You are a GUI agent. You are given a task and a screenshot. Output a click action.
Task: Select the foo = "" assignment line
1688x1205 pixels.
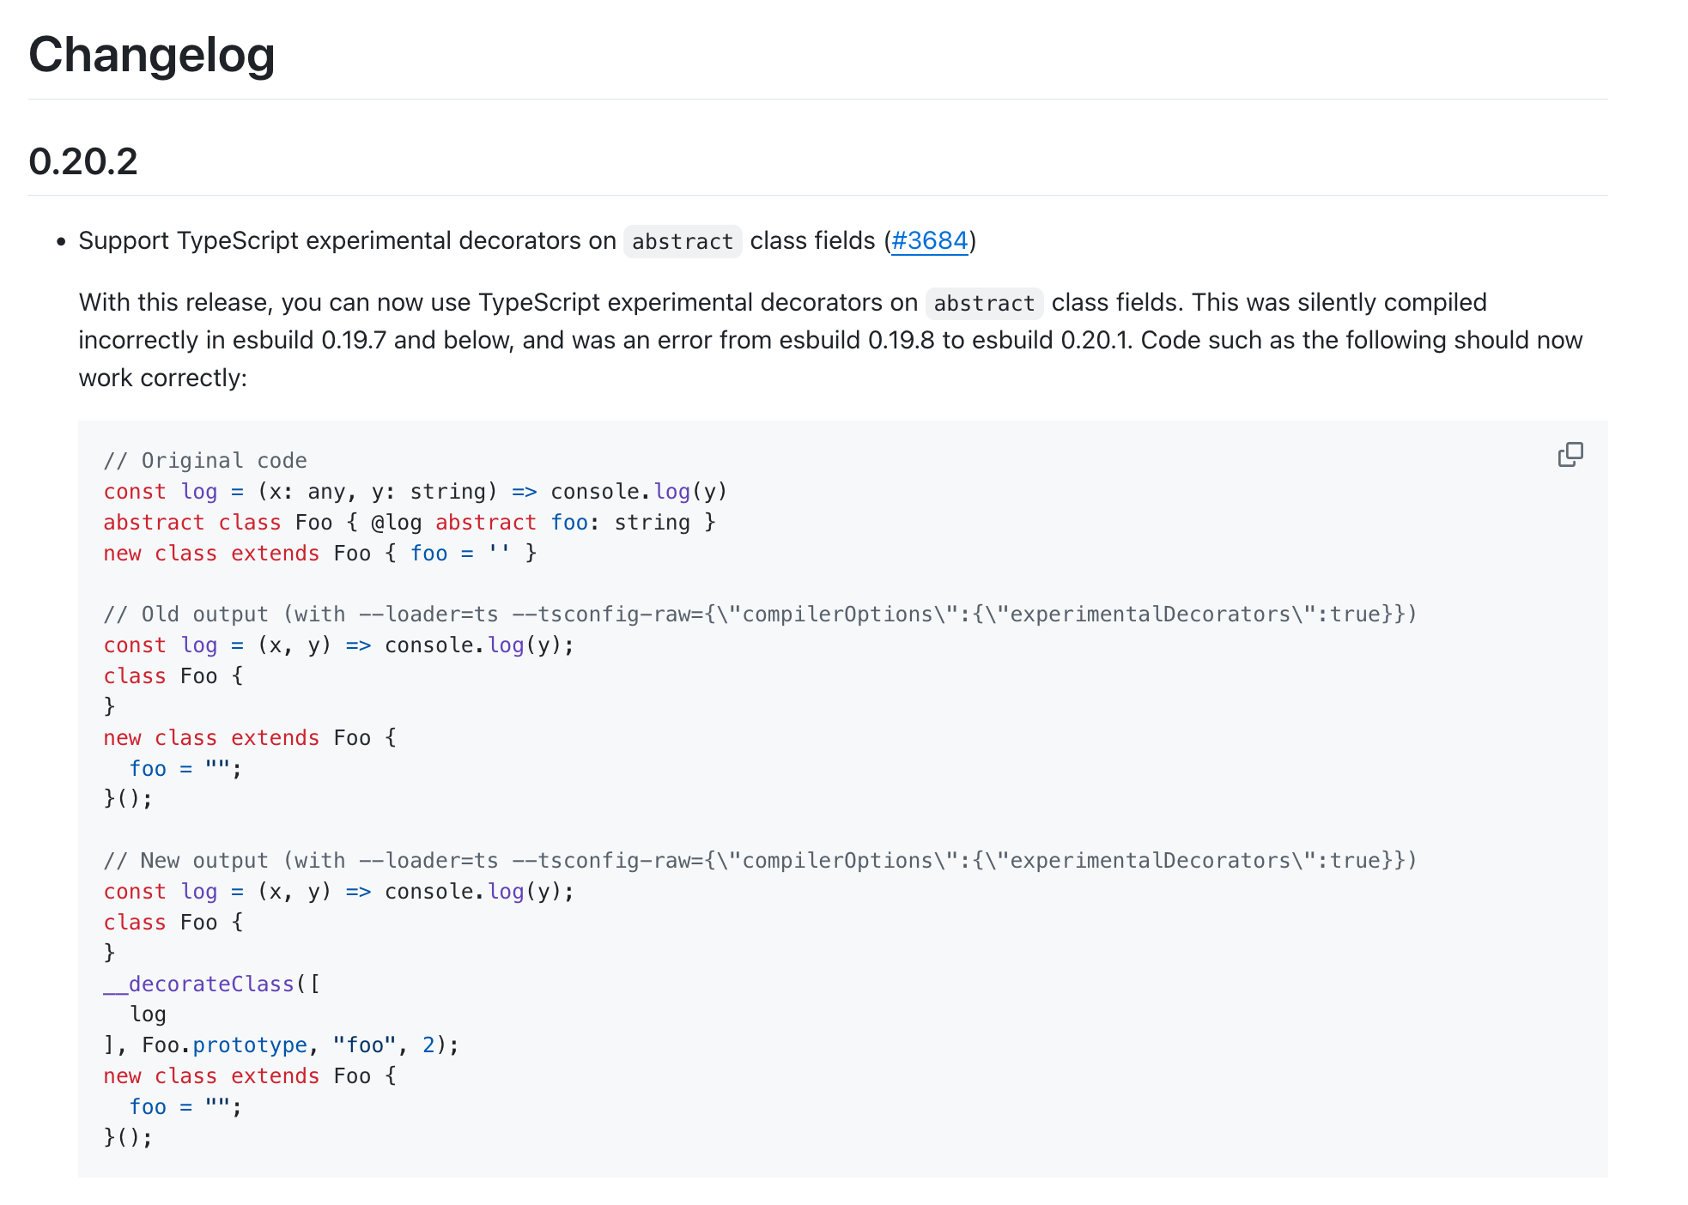(172, 768)
